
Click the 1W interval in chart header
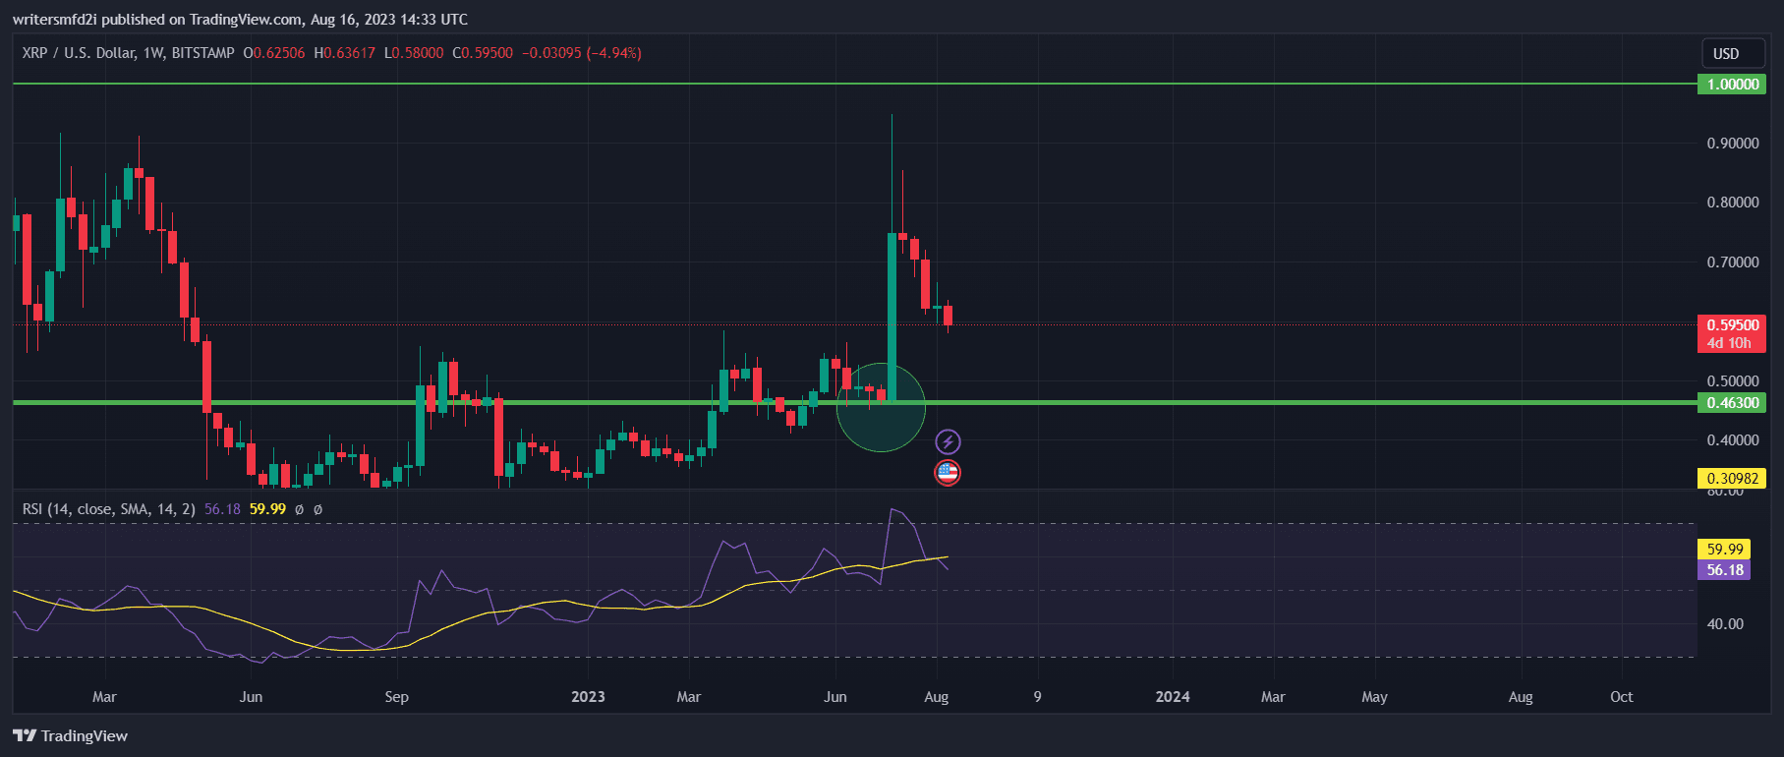[152, 53]
